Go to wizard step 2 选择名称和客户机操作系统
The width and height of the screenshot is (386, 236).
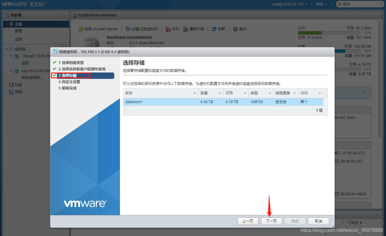tap(82, 69)
